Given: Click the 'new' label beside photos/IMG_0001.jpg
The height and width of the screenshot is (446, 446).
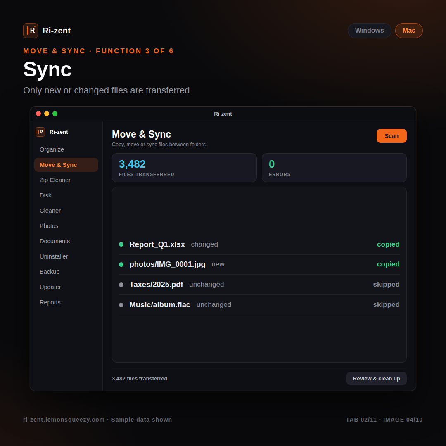Looking at the screenshot, I should point(218,264).
